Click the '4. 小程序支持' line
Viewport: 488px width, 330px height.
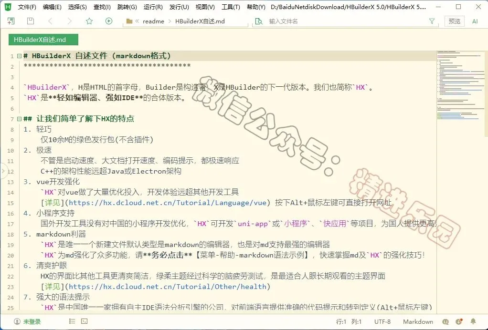49,213
